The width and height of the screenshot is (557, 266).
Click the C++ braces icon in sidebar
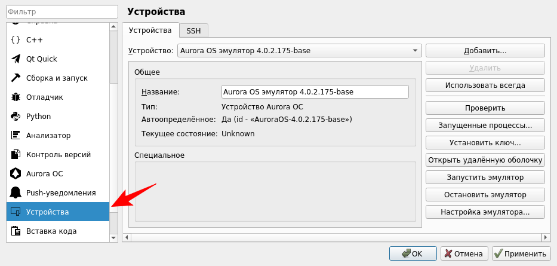point(16,40)
